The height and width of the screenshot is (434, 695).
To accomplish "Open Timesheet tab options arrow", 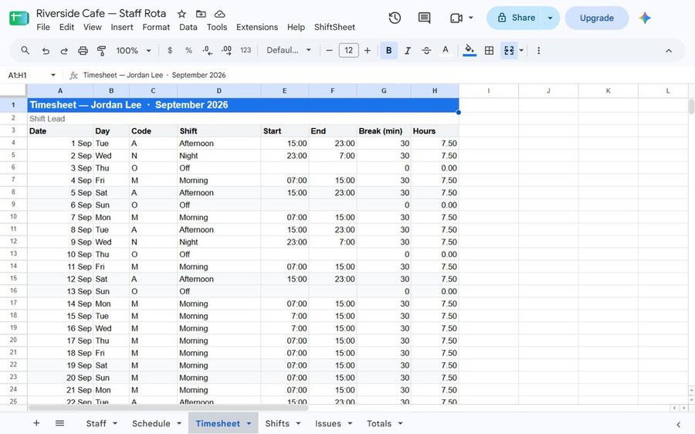I will [x=249, y=423].
